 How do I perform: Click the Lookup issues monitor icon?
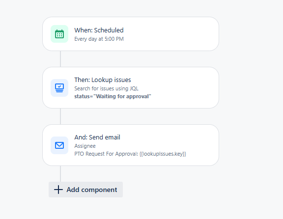[59, 88]
